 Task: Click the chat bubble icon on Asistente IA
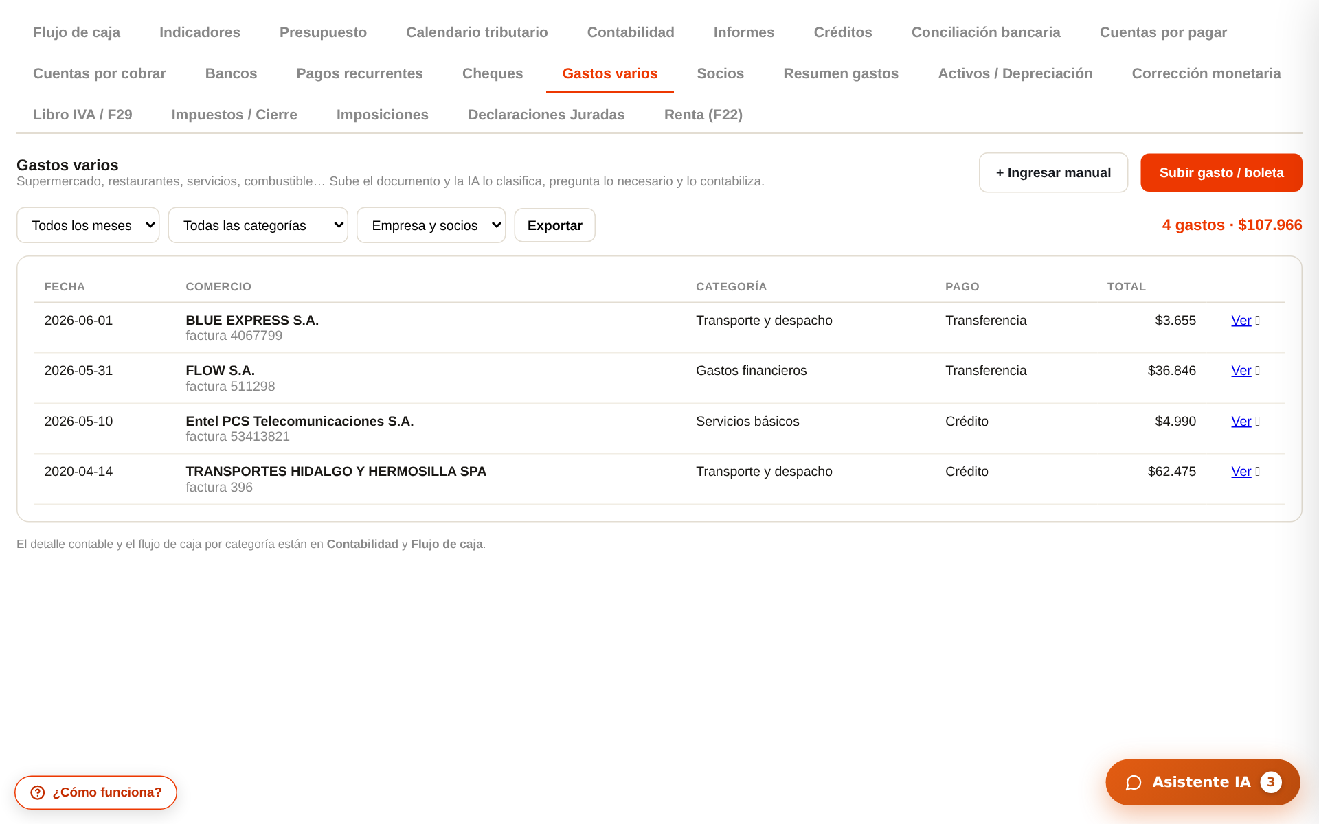(x=1134, y=783)
